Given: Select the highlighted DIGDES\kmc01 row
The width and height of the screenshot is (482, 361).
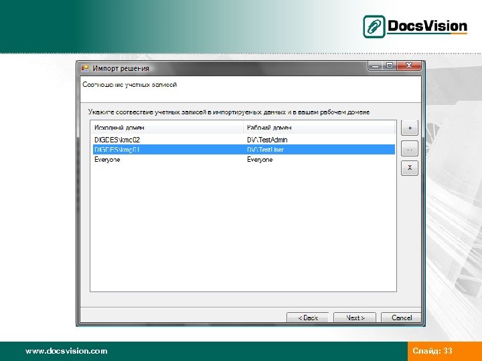Looking at the screenshot, I should [244, 150].
